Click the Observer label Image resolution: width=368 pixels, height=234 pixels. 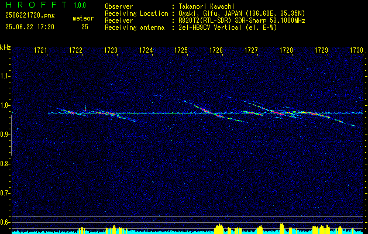119,6
